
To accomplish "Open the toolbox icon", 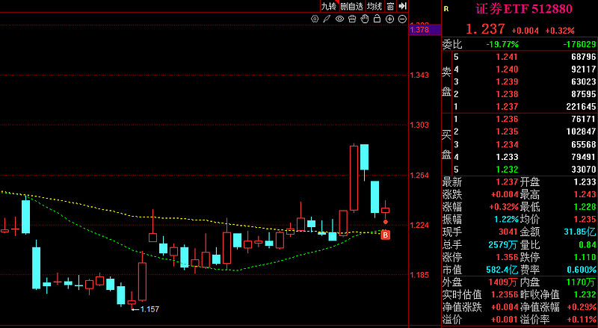I will (x=352, y=19).
